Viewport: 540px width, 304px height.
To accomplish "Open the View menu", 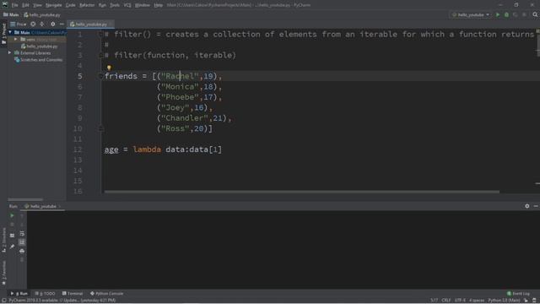I will (37, 5).
